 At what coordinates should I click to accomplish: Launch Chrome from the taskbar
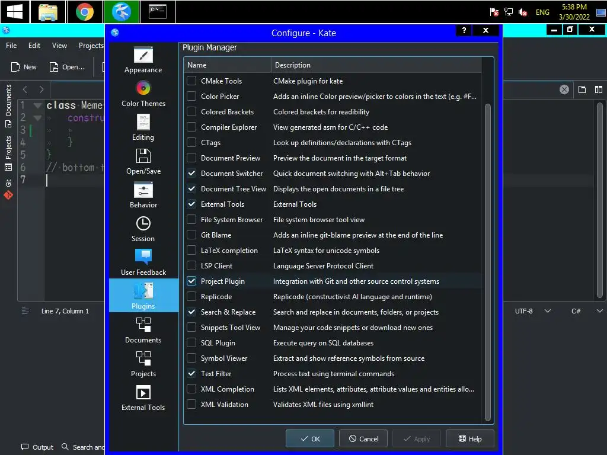[x=84, y=12]
